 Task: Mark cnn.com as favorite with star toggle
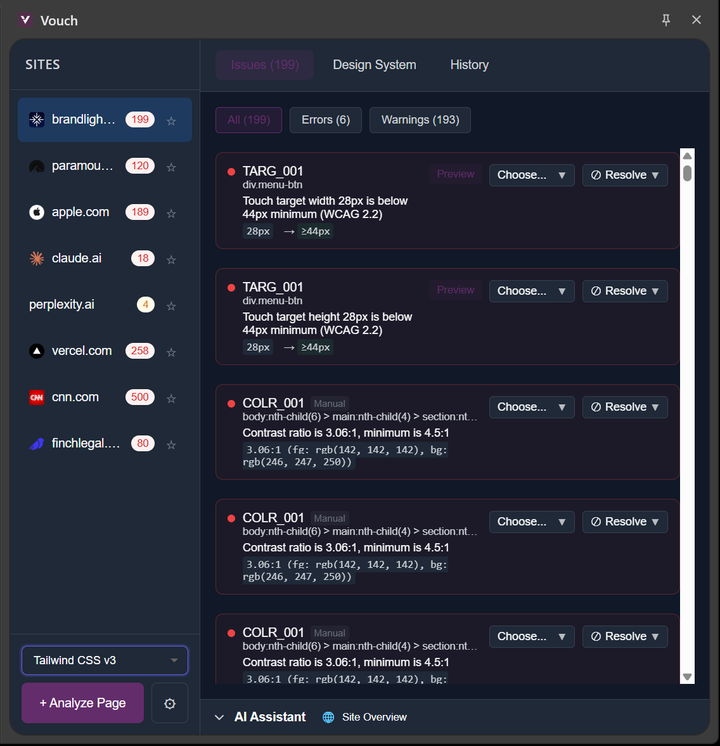click(x=171, y=397)
